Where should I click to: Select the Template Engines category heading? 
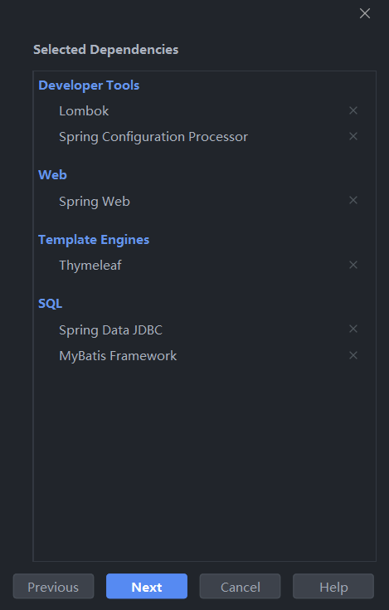94,240
